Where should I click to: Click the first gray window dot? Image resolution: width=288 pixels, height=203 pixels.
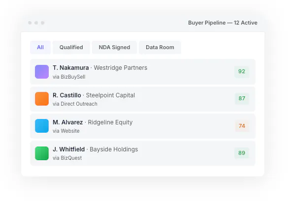pos(30,23)
